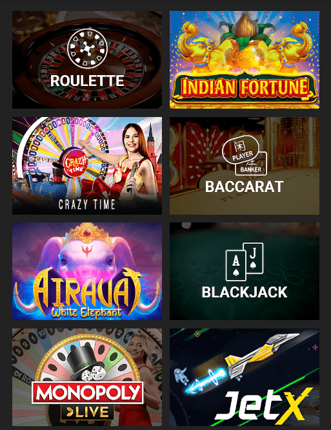The width and height of the screenshot is (331, 430).
Task: Click the BLACKJACK text label
Action: pos(245,292)
